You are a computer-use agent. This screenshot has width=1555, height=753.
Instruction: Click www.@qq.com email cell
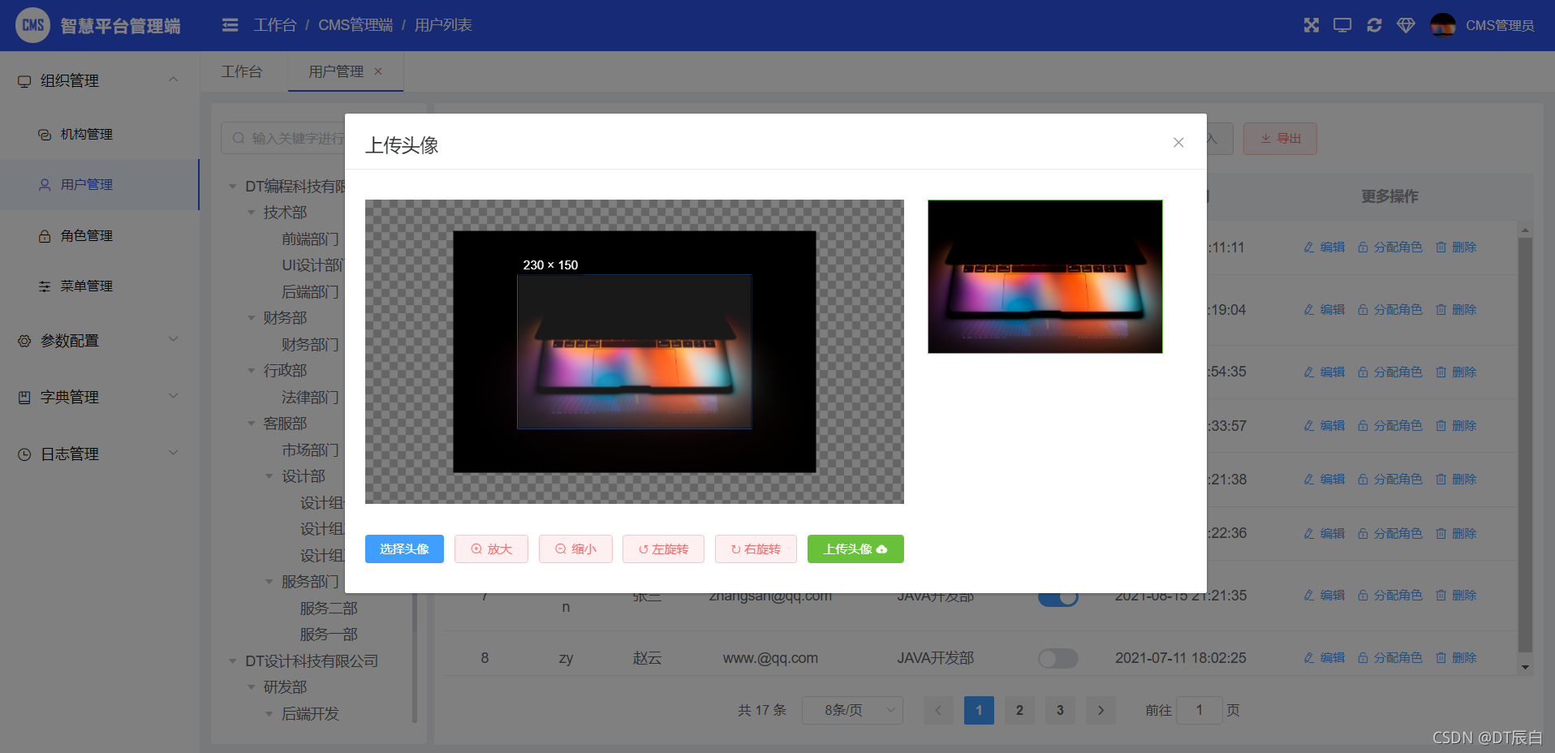[770, 658]
